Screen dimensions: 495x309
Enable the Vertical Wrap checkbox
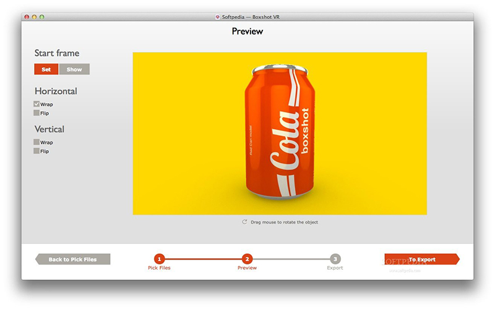click(37, 142)
